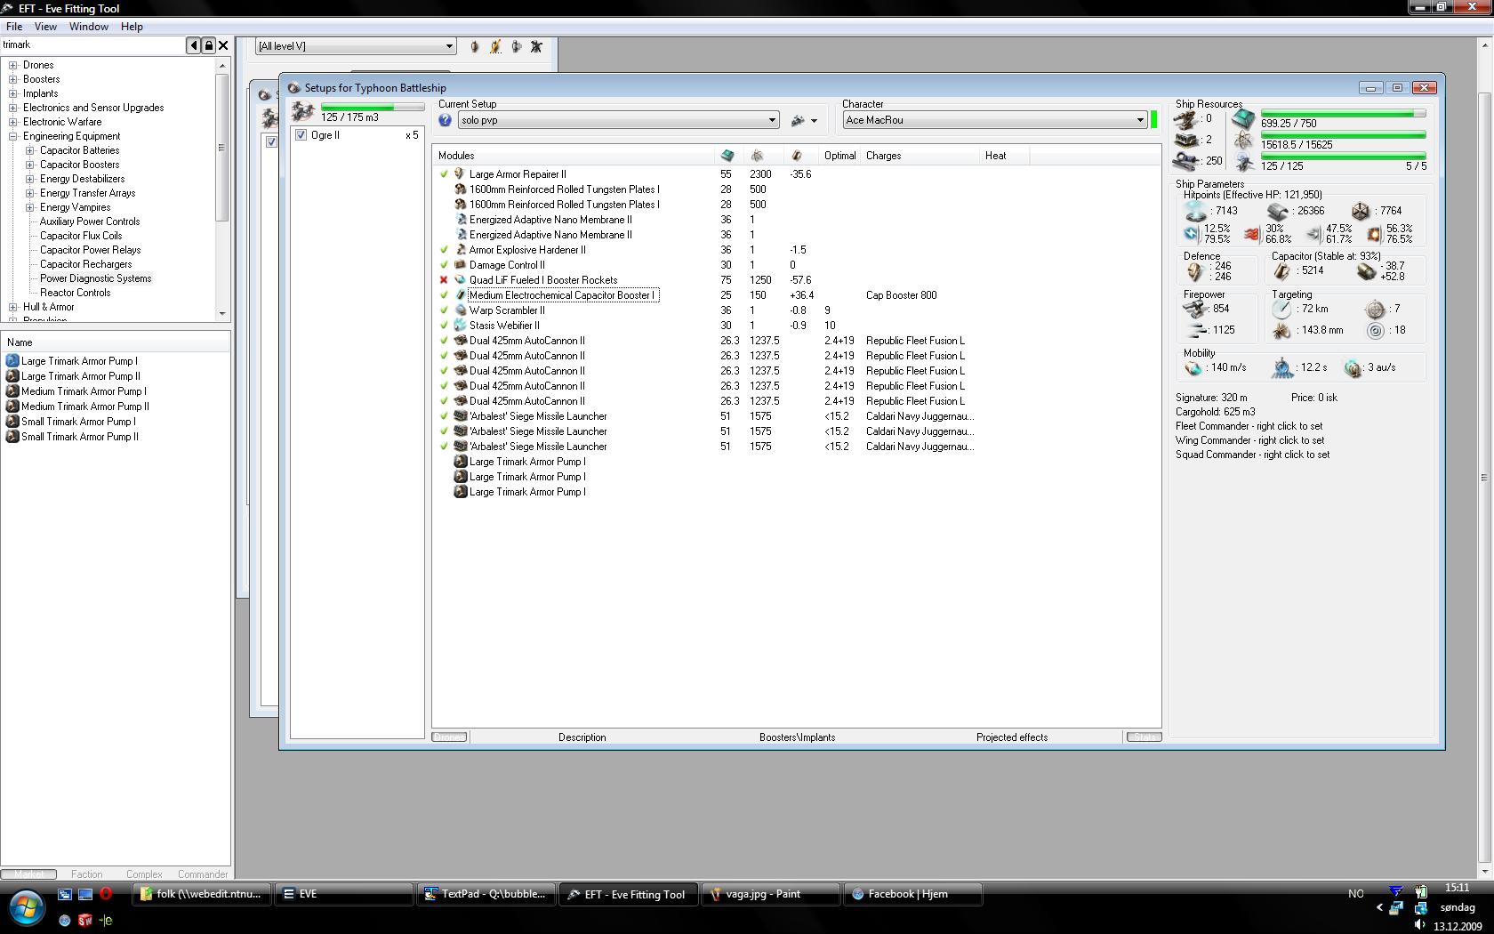Click the explosive resistance icon
The image size is (1494, 934).
click(1374, 234)
